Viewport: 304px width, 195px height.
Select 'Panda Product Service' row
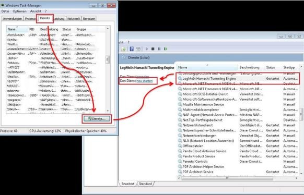[238, 156]
